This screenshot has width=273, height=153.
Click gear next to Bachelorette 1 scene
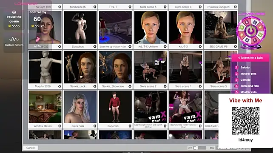coord(200,126)
